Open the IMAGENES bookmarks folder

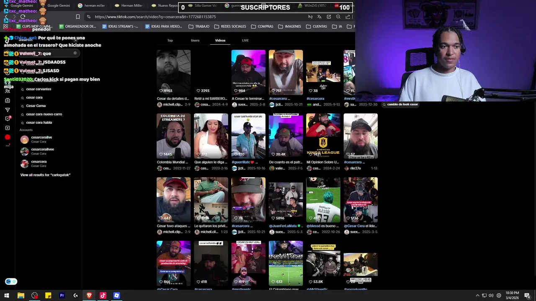tap(289, 26)
